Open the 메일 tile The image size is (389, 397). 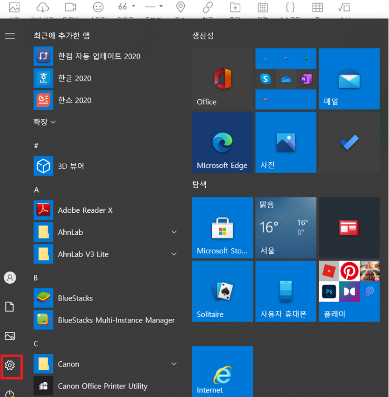coord(349,79)
